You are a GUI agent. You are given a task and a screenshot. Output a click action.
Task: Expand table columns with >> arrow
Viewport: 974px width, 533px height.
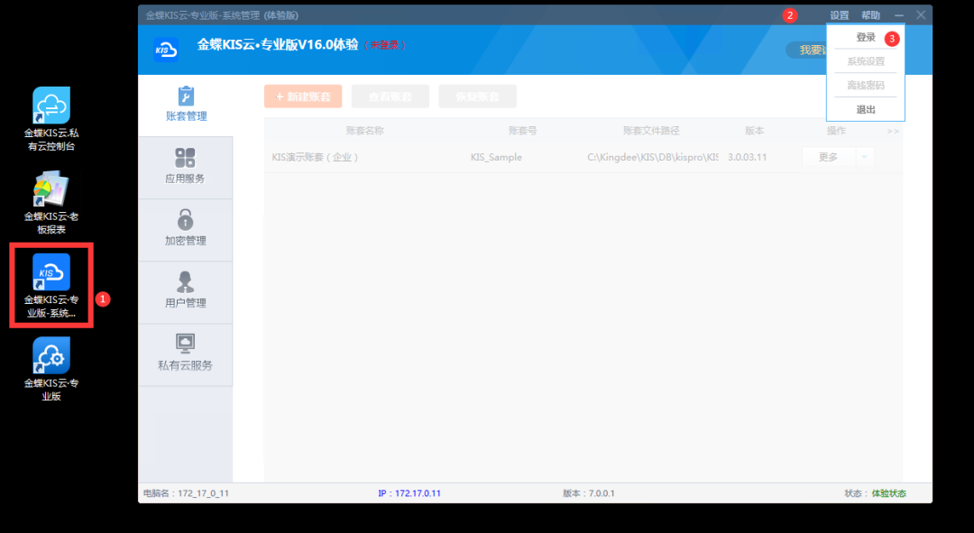tap(893, 131)
